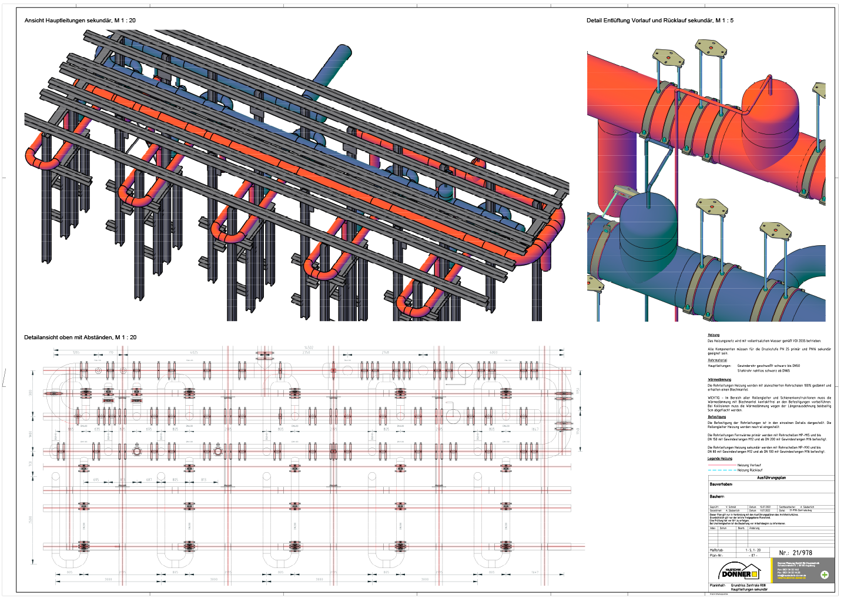Click the 'Bauvorhaben:' field in title block

tap(721, 485)
